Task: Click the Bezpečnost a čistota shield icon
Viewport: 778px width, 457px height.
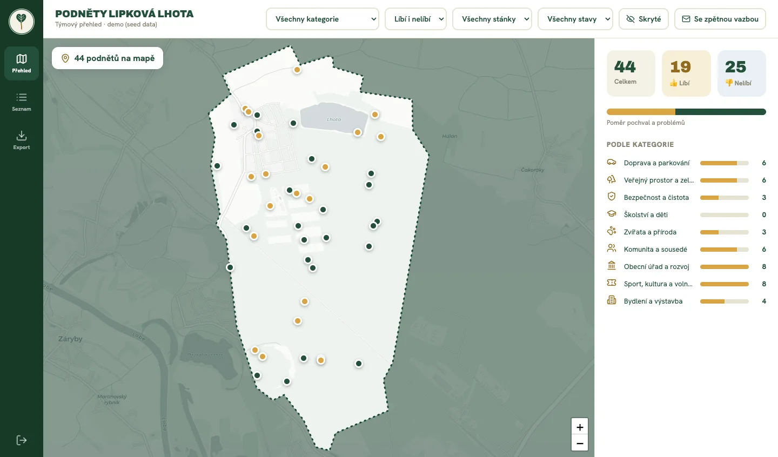Action: click(612, 197)
